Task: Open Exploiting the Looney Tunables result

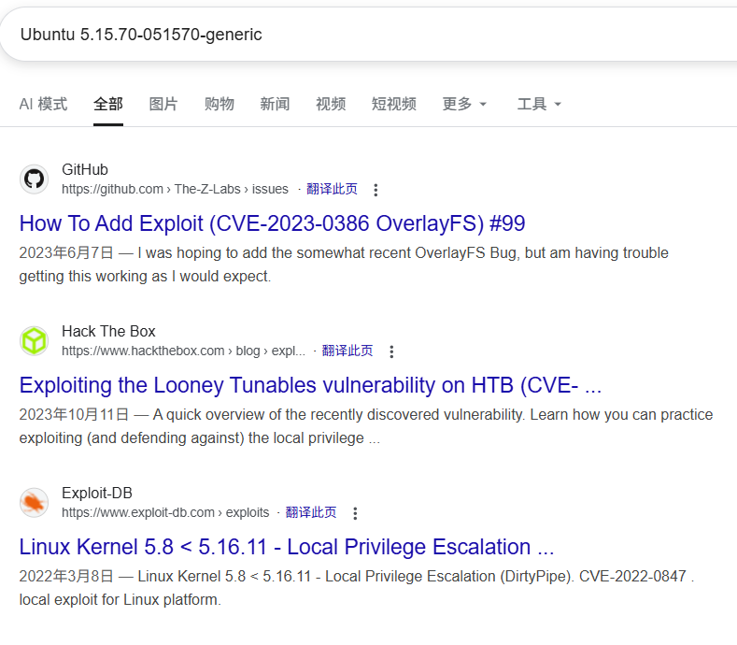Action: click(310, 385)
